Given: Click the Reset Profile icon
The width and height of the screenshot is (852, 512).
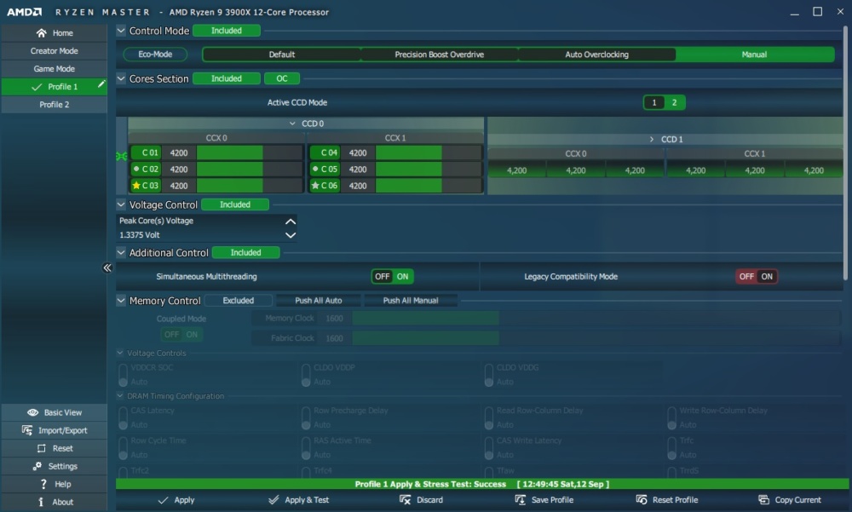Looking at the screenshot, I should (x=642, y=499).
